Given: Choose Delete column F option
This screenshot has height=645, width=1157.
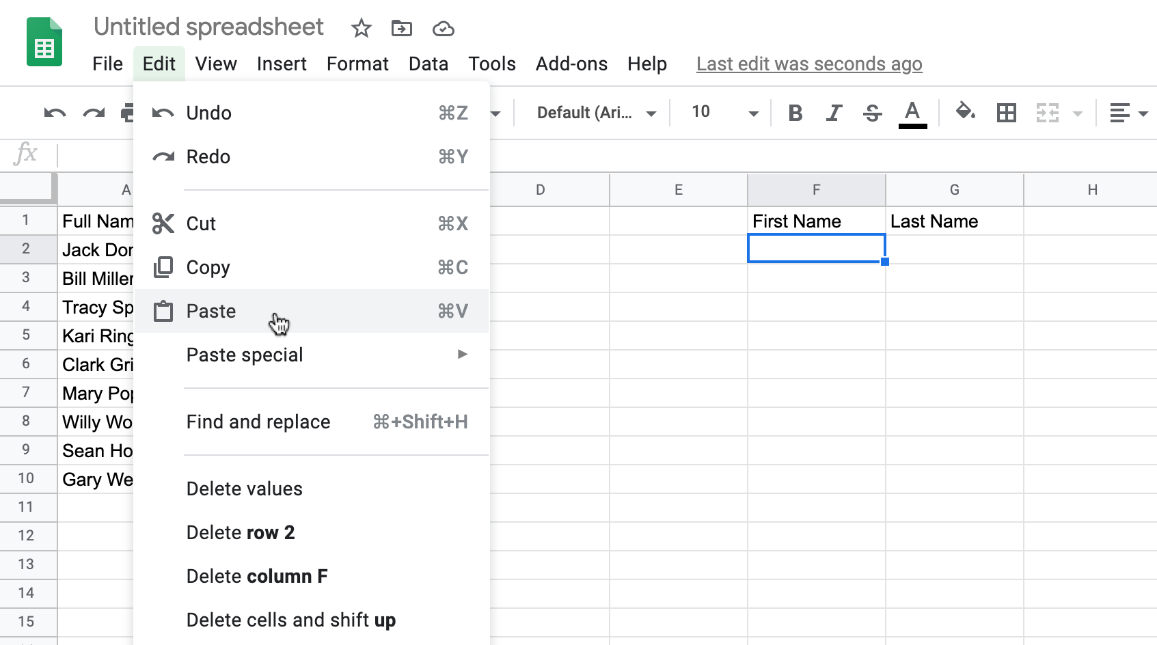Looking at the screenshot, I should click(x=257, y=577).
